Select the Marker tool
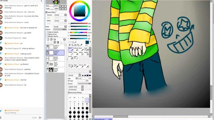The height and width of the screenshot is (120, 214). click(71, 53)
